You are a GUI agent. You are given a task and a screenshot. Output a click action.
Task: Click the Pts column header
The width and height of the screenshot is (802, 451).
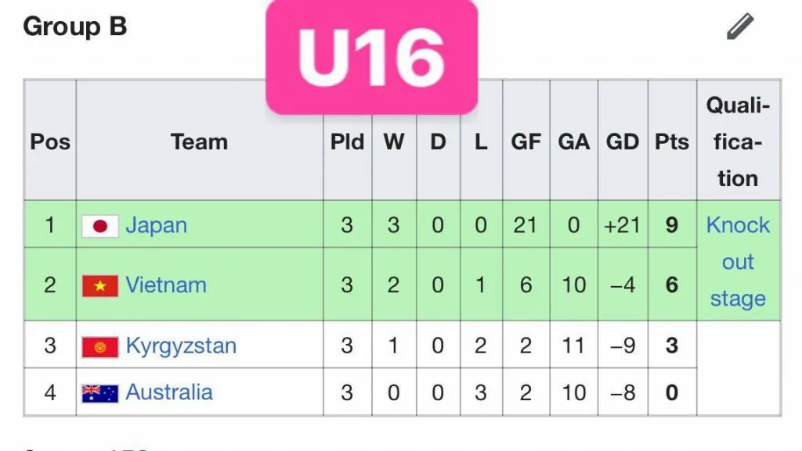670,141
